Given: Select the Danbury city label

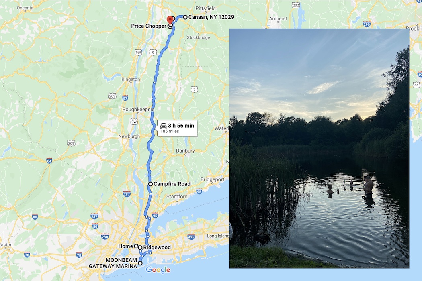Looking at the screenshot, I should click(x=185, y=151).
